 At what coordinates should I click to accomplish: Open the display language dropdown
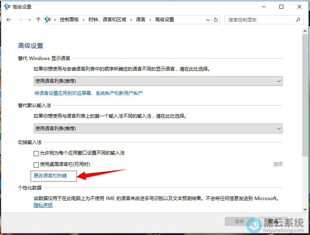click(x=158, y=81)
